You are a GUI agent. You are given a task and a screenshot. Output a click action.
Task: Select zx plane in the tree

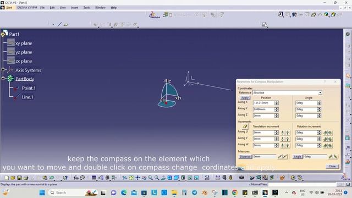coord(24,61)
